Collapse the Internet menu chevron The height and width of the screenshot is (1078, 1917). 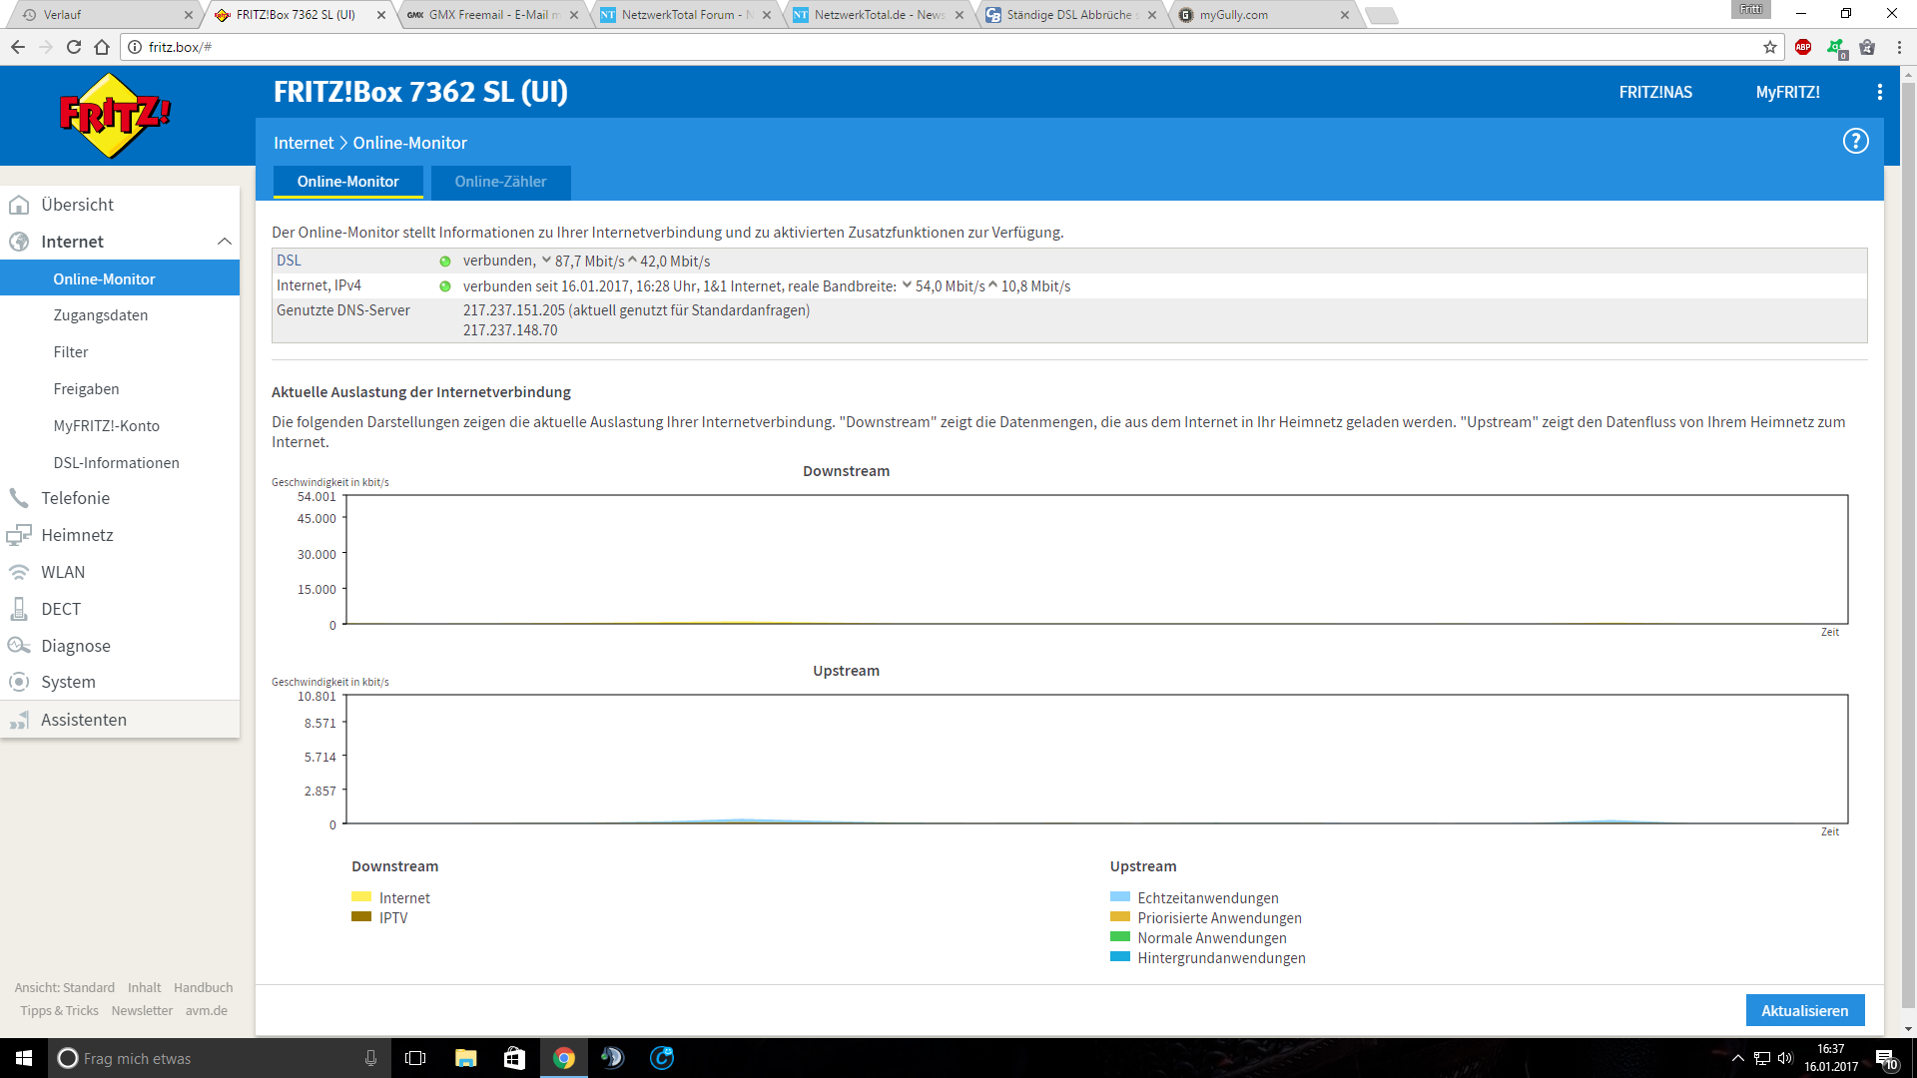tap(224, 242)
